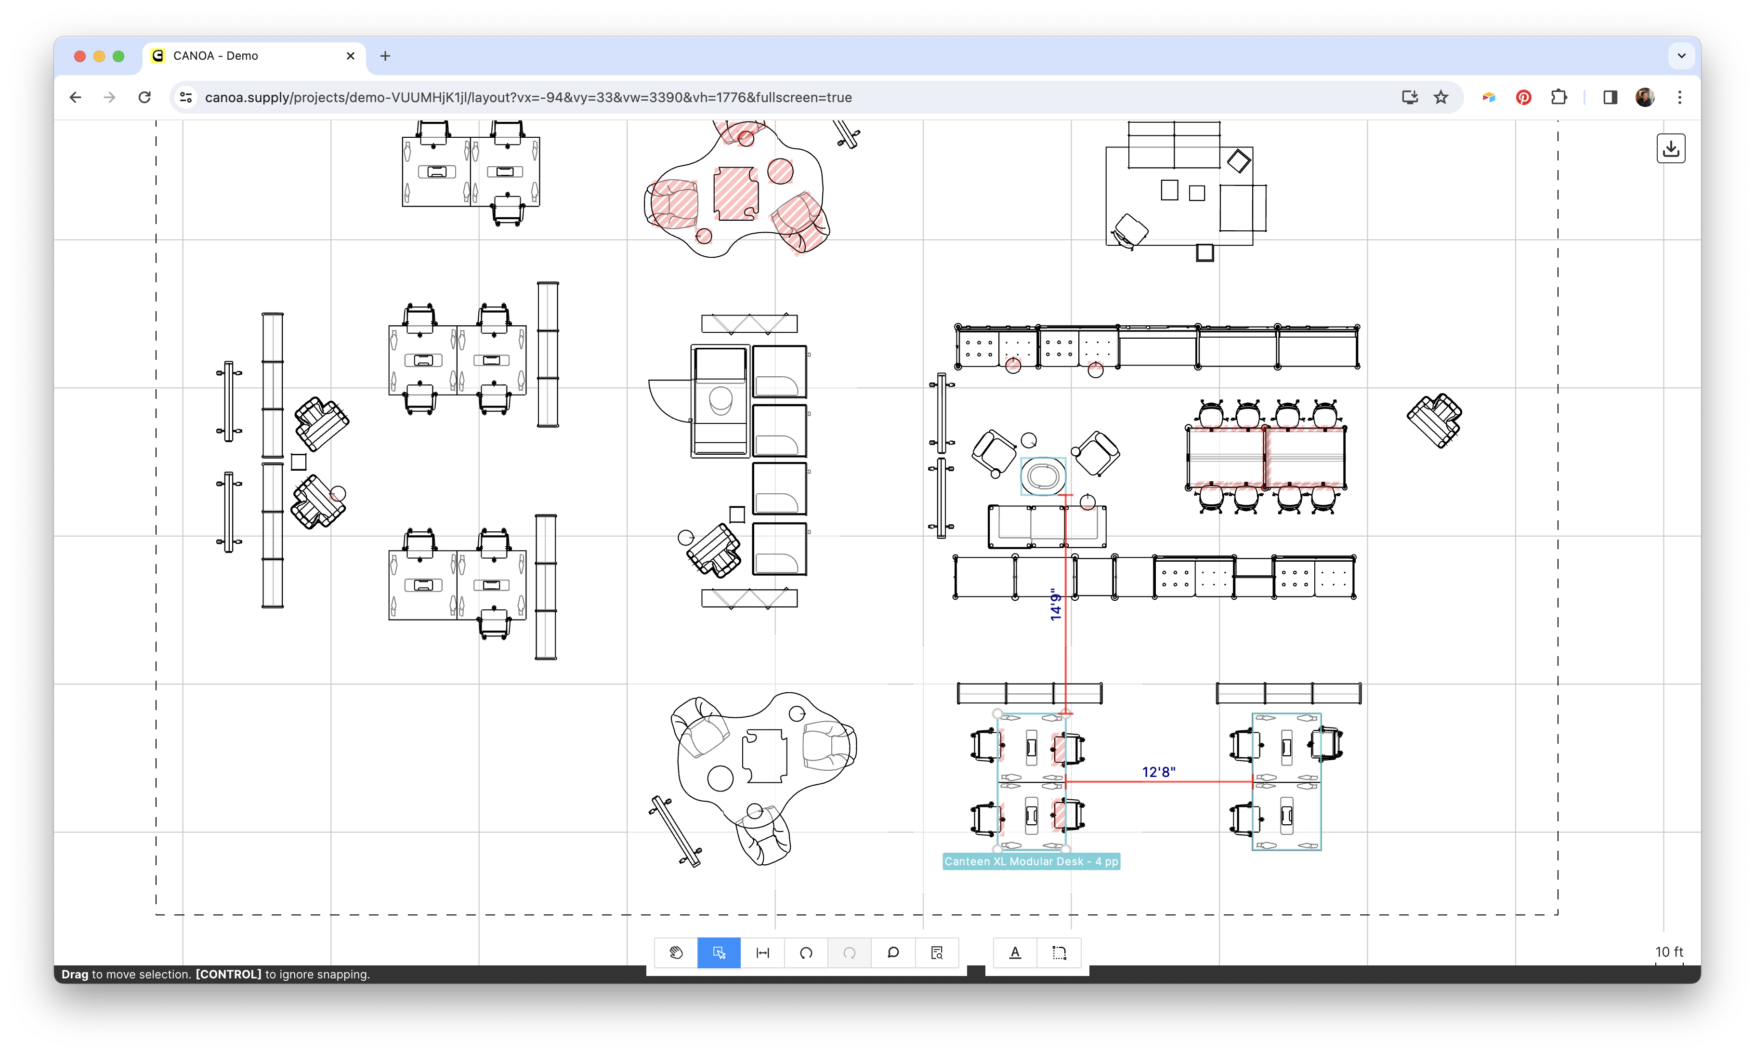
Task: Open the document search/inspect tool
Action: (x=936, y=952)
